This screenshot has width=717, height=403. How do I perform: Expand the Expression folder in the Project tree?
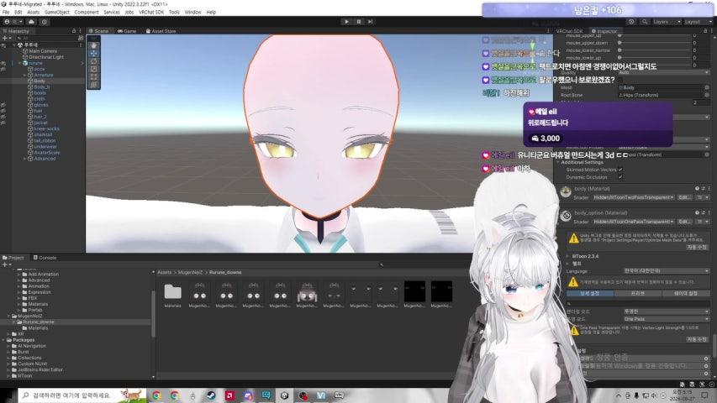pyautogui.click(x=19, y=292)
